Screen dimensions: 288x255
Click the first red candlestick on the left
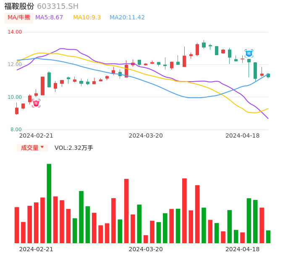tap(17, 111)
